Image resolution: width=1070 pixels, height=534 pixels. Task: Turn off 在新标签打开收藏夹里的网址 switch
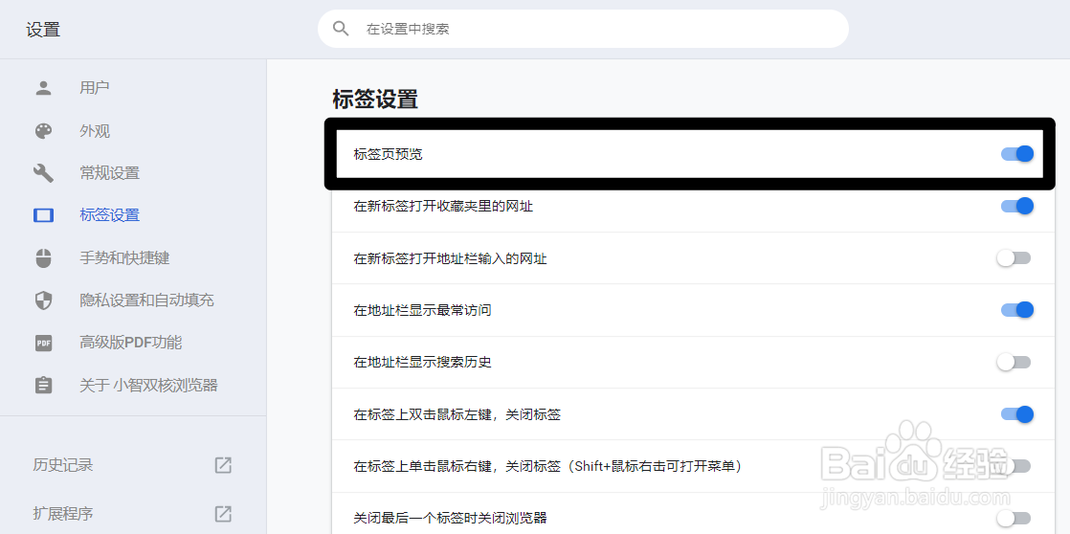pos(1016,206)
